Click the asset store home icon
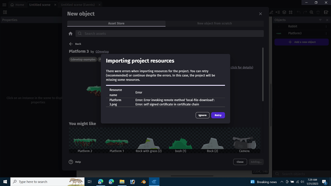The height and width of the screenshot is (186, 331). point(71,34)
